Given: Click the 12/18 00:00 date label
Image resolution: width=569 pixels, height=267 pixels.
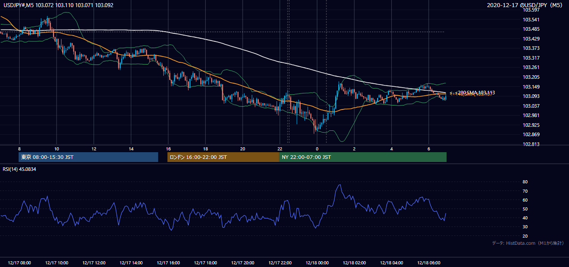Looking at the screenshot, I should [x=317, y=263].
